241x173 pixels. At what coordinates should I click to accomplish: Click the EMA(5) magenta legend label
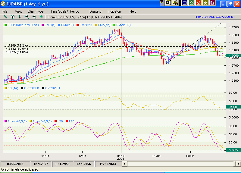pos(48,25)
